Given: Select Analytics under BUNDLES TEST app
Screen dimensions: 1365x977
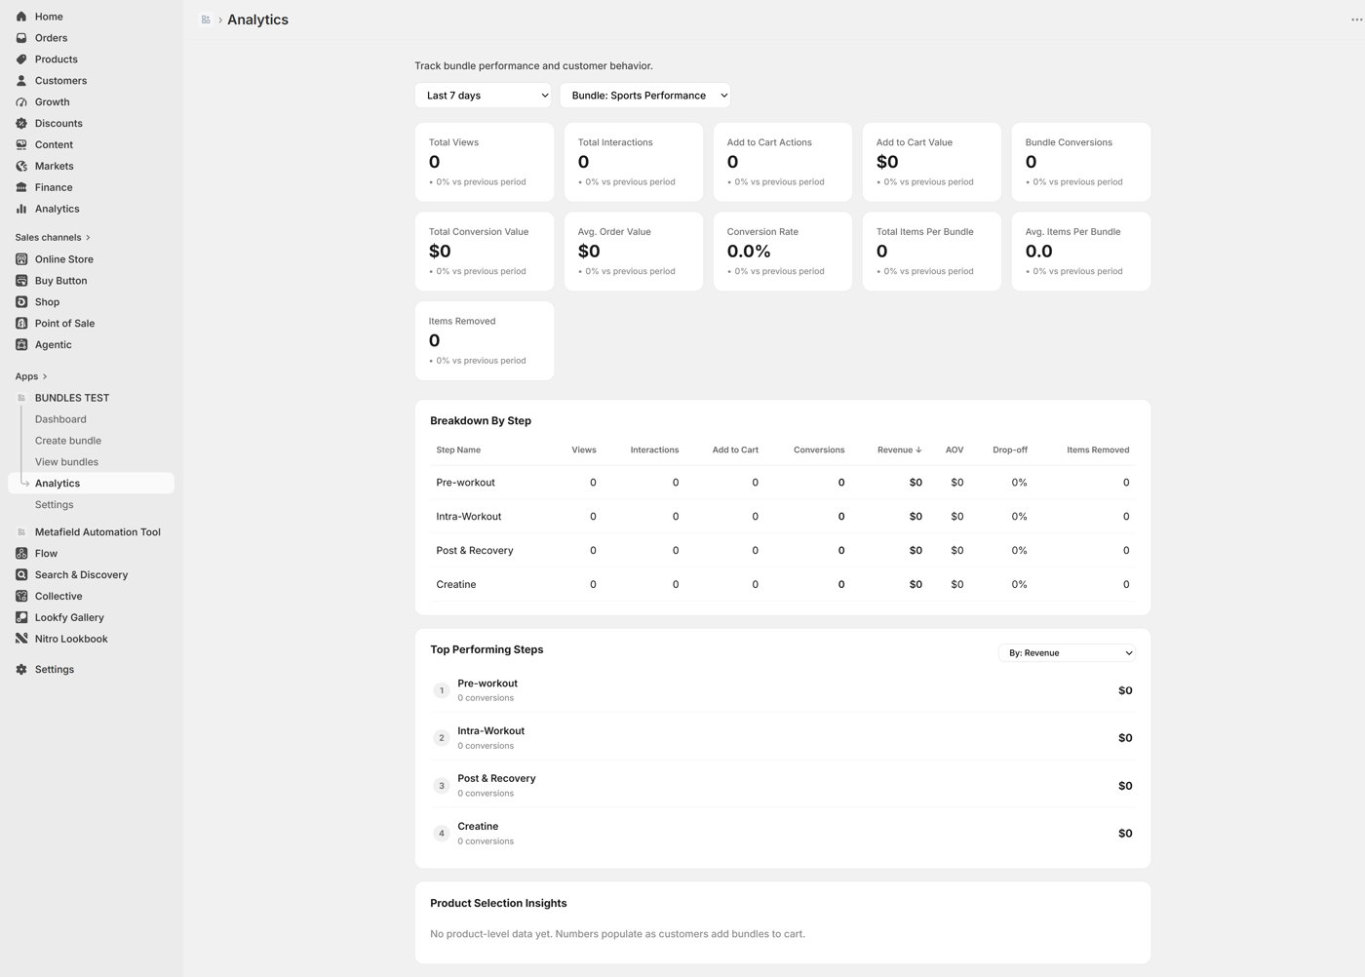Looking at the screenshot, I should point(91,484).
